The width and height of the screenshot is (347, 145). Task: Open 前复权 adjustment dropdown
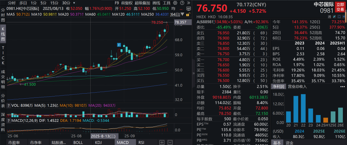(x=127, y=3)
